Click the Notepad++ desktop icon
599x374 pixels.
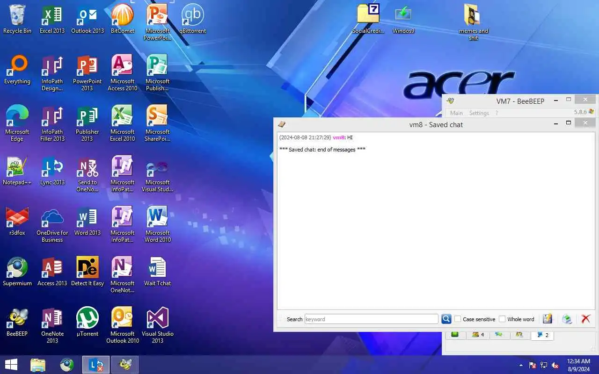pos(17,171)
